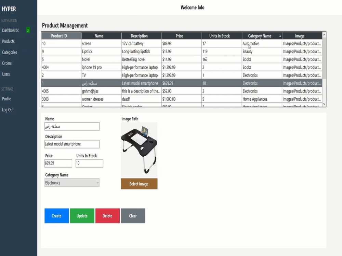Click the '$52.00' price cell
The height and width of the screenshot is (256, 342).
[182, 91]
